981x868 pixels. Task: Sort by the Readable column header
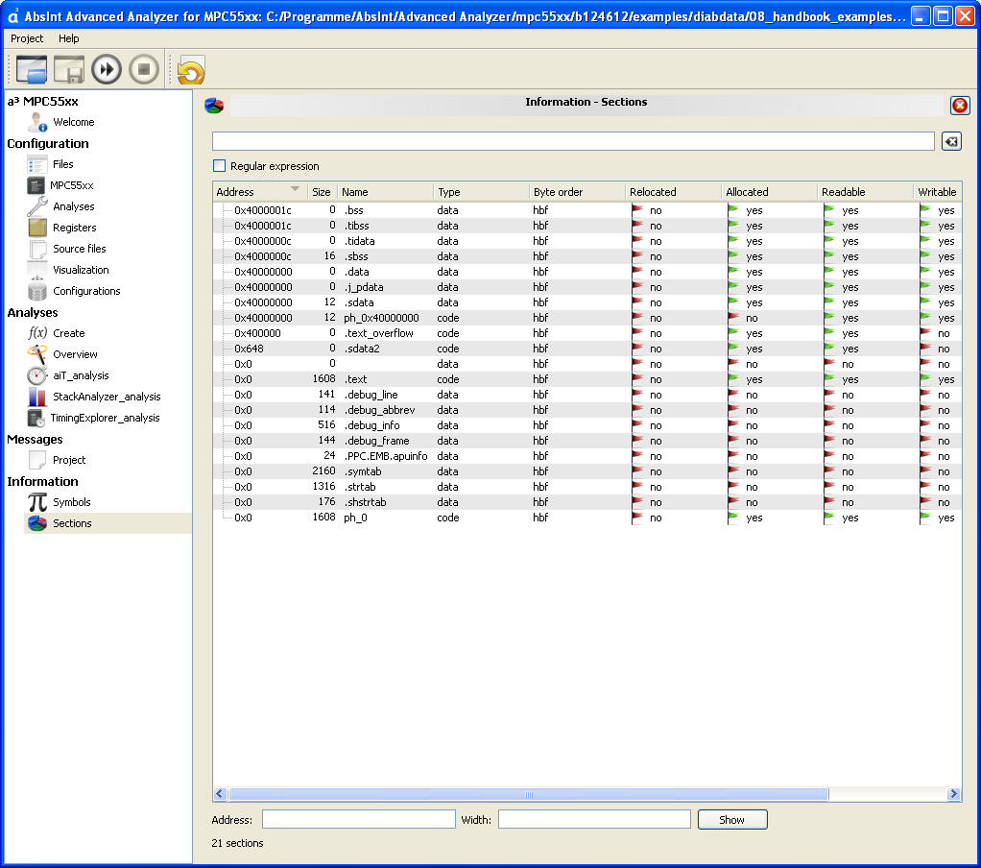click(865, 191)
